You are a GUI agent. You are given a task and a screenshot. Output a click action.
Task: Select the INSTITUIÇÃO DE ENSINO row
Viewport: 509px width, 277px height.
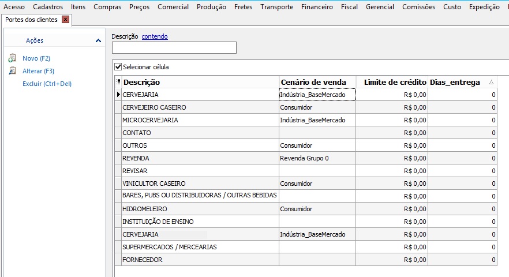pyautogui.click(x=306, y=222)
